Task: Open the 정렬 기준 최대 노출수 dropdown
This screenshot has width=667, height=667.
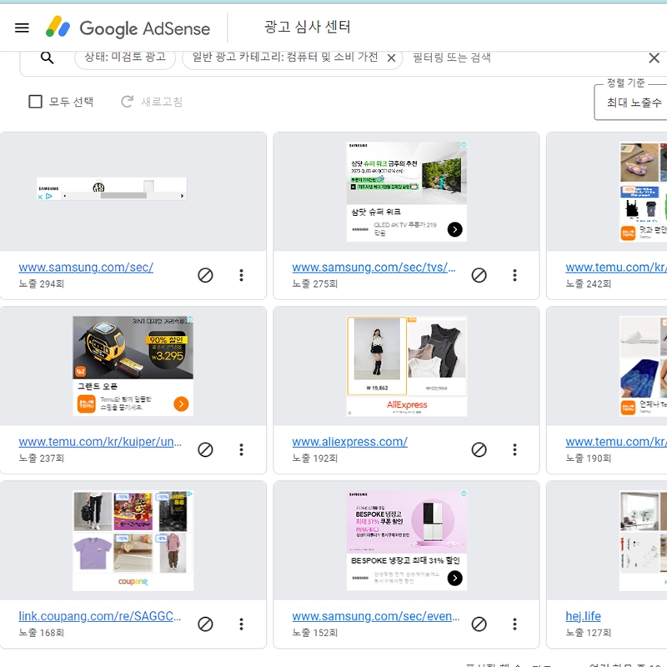Action: click(x=631, y=102)
